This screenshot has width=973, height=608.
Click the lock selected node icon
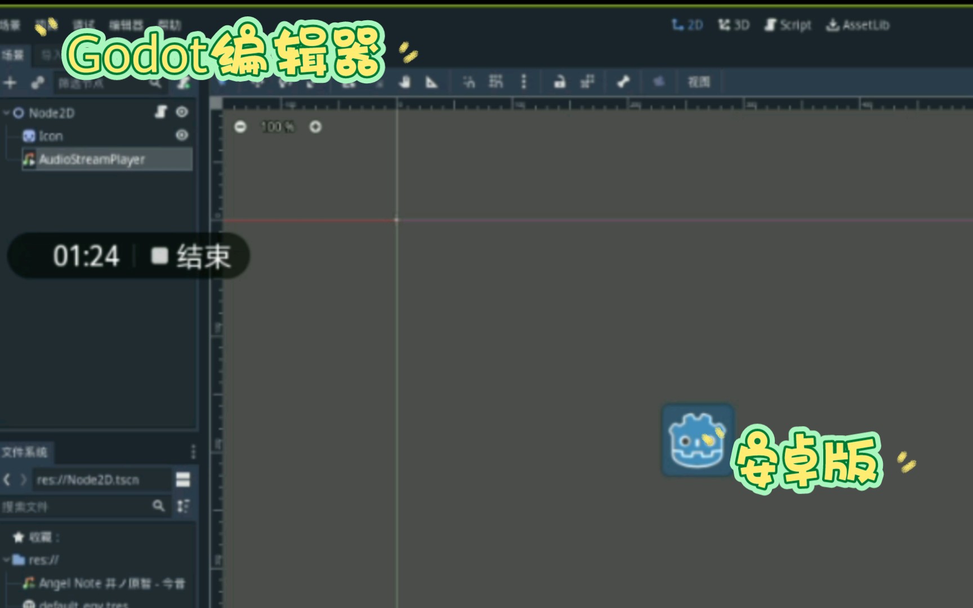(x=560, y=82)
